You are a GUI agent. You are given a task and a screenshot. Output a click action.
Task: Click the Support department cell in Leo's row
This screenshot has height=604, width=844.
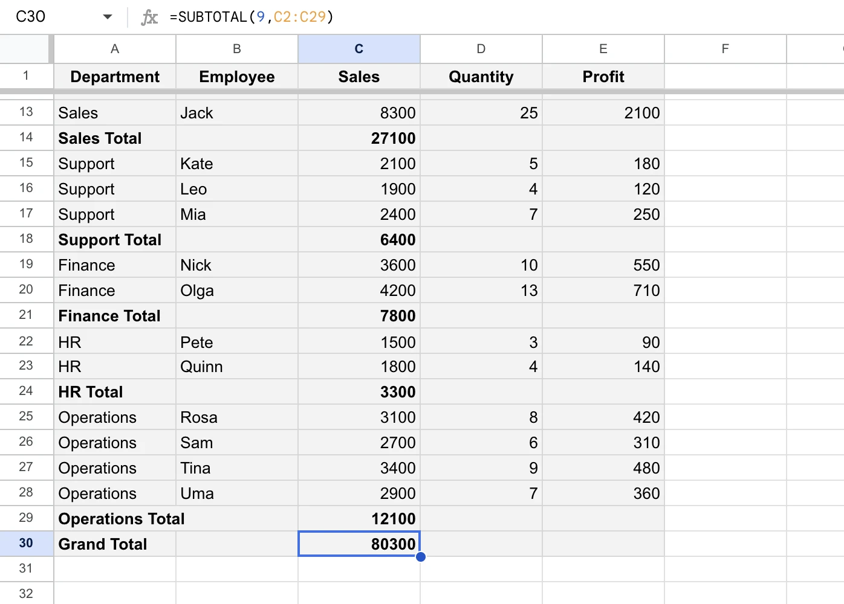115,189
